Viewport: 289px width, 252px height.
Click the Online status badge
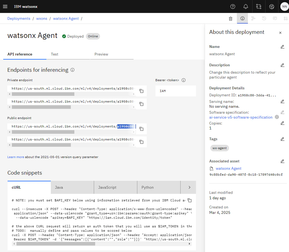(93, 36)
